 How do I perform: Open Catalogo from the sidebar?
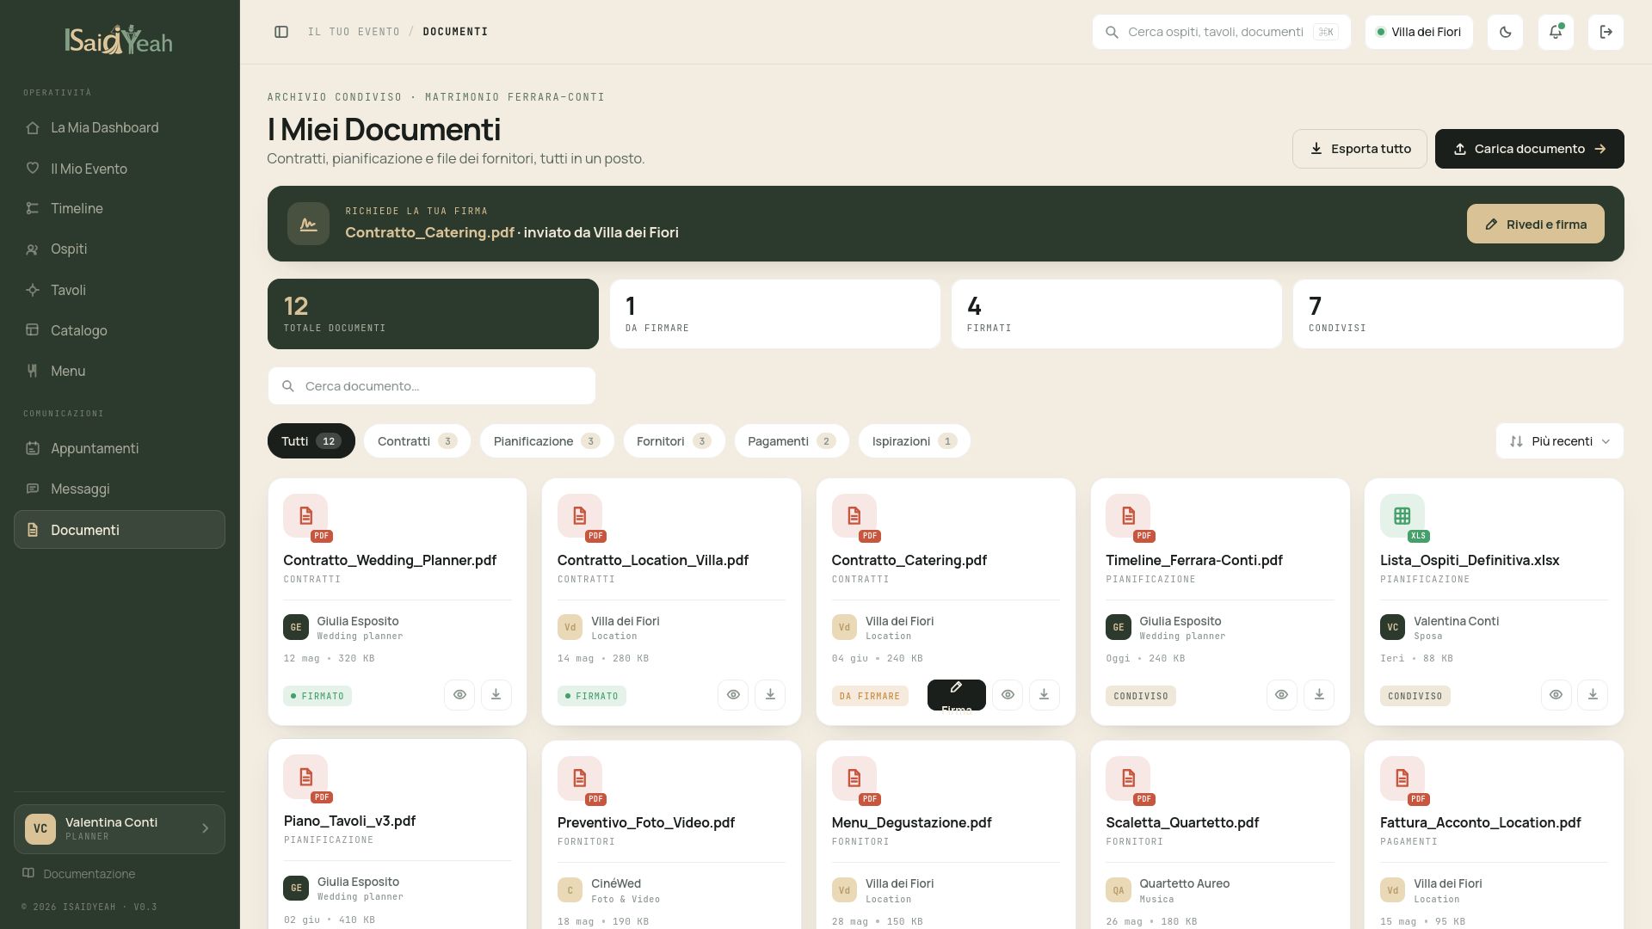120,330
